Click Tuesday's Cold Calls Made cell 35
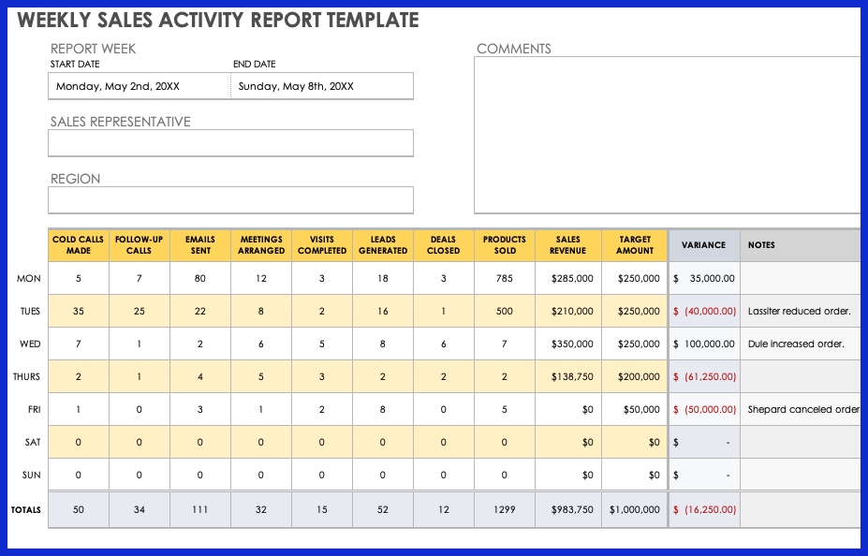The height and width of the screenshot is (556, 868). click(79, 312)
